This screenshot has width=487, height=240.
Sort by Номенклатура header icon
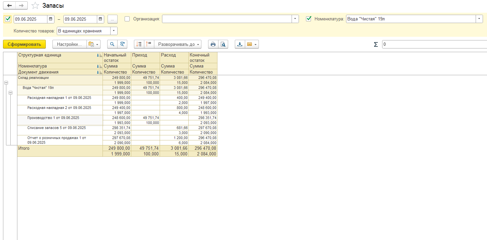click(x=99, y=66)
